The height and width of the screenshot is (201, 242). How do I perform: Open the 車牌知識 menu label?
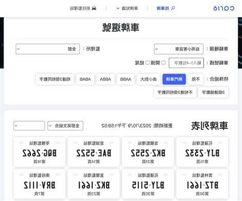[130, 8]
